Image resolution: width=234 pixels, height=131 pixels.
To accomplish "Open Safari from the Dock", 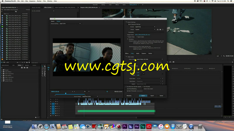I will click(46, 126).
